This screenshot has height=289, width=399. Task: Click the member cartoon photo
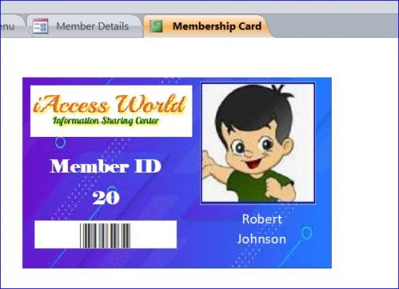[258, 143]
